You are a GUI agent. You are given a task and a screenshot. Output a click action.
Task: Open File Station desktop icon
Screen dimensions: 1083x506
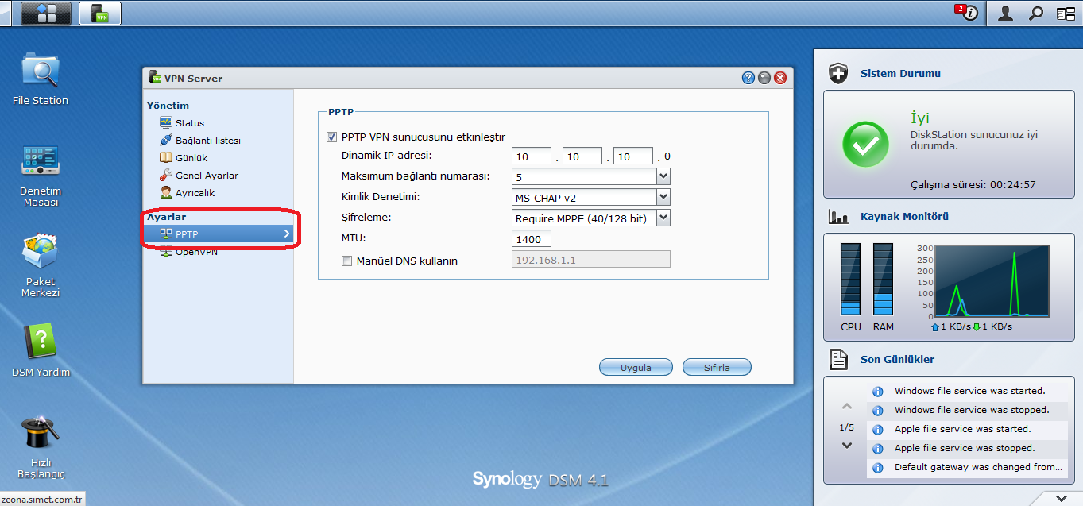[40, 71]
